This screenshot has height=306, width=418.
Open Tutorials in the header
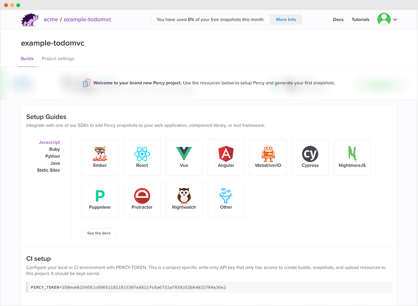(x=360, y=20)
